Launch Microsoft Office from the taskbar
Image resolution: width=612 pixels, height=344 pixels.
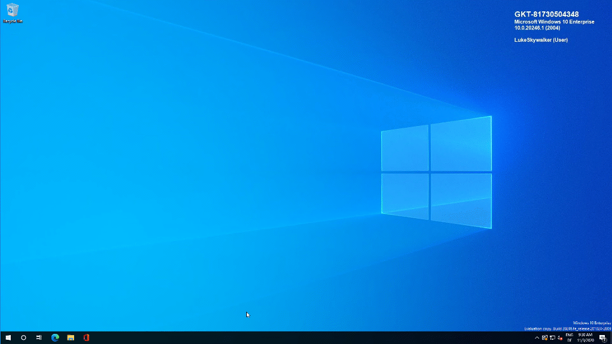pos(85,337)
